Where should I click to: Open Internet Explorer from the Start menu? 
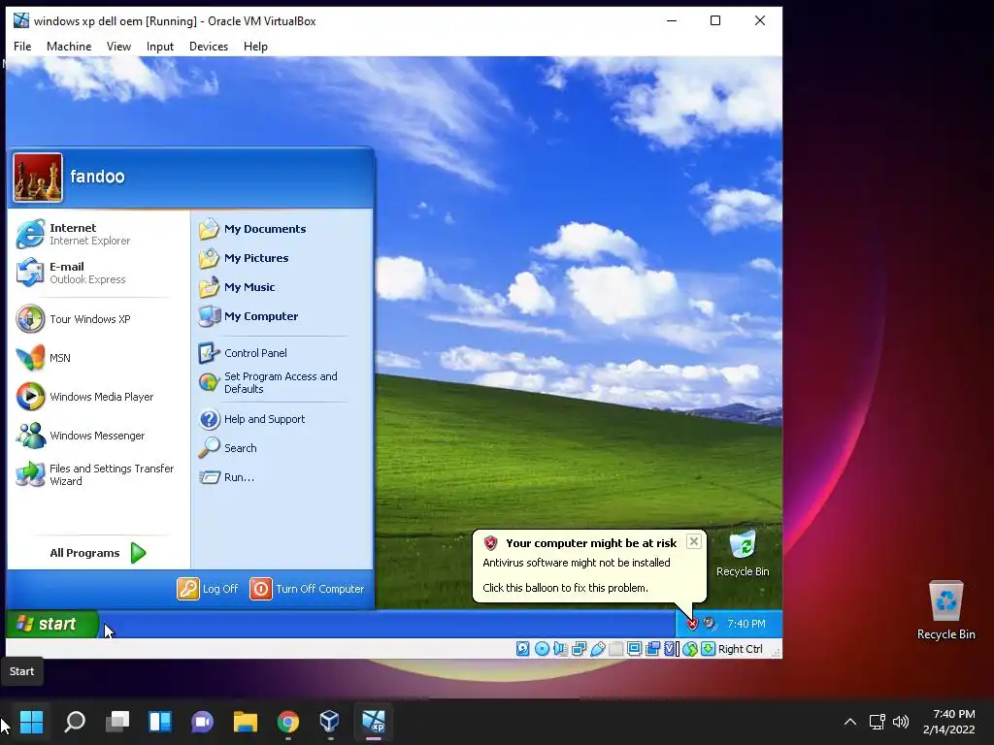98,234
